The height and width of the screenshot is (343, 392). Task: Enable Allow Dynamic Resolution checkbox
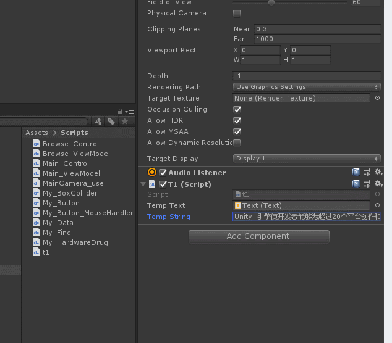point(237,143)
